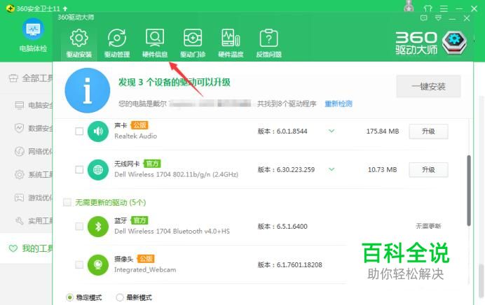Open the hamburger menu in 360安全卫士 title bar
The width and height of the screenshot is (485, 305).
point(444,8)
